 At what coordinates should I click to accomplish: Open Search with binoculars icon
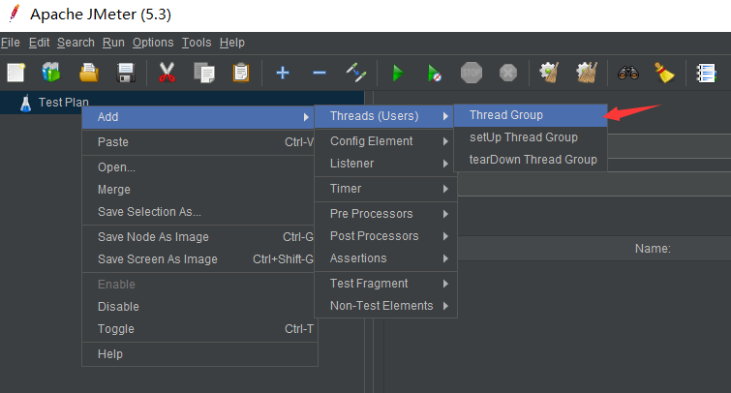[628, 73]
